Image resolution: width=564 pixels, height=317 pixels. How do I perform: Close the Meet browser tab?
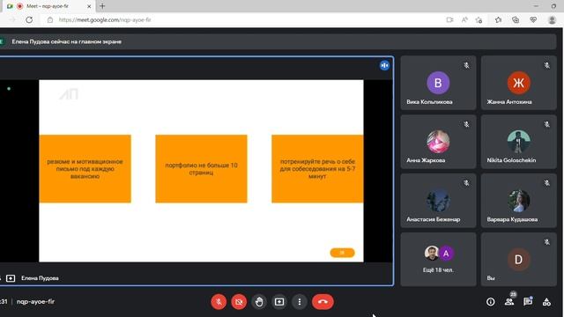(x=89, y=6)
